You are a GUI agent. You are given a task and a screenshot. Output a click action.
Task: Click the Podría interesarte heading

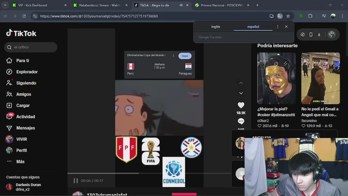click(x=277, y=45)
